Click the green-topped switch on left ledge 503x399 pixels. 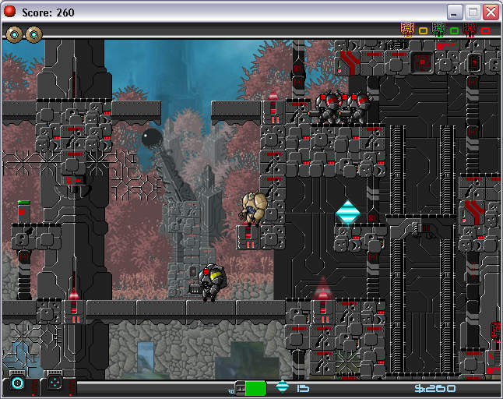(24, 211)
